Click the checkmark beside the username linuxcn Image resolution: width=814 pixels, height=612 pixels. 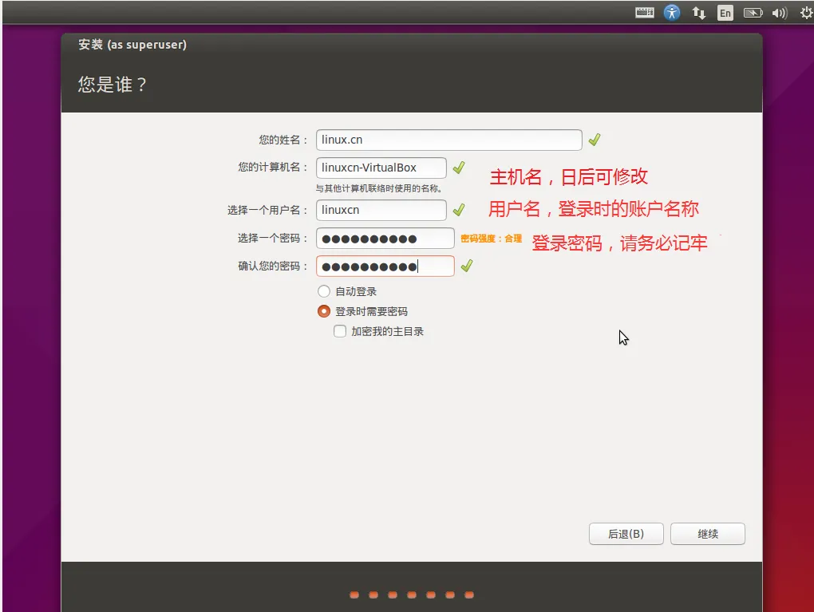click(459, 210)
